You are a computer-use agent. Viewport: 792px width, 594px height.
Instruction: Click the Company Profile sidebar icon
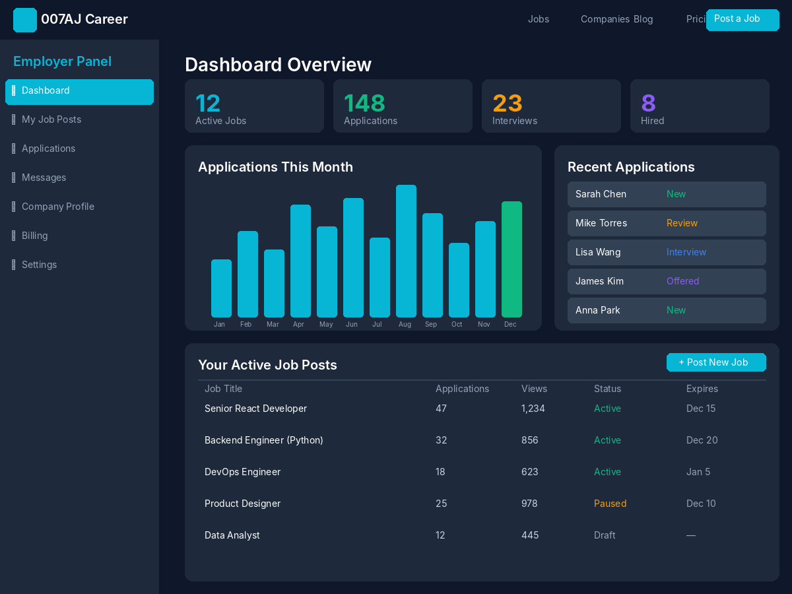14,207
